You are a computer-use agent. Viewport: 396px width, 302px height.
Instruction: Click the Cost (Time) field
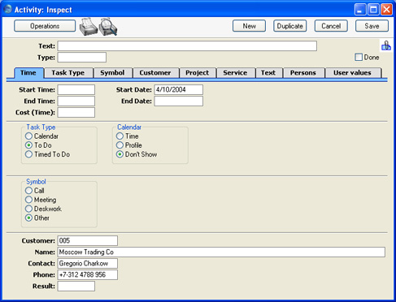76,113
